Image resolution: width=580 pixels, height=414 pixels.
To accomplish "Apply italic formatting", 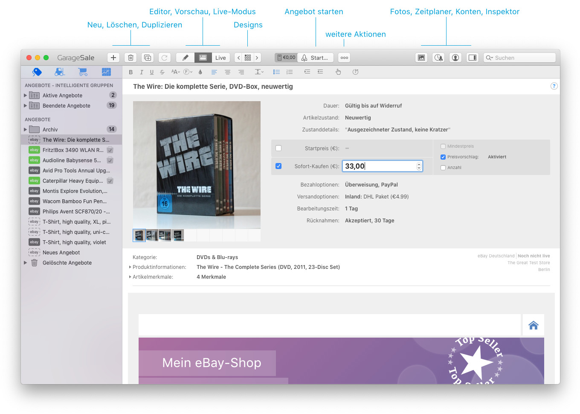I will tap(142, 72).
